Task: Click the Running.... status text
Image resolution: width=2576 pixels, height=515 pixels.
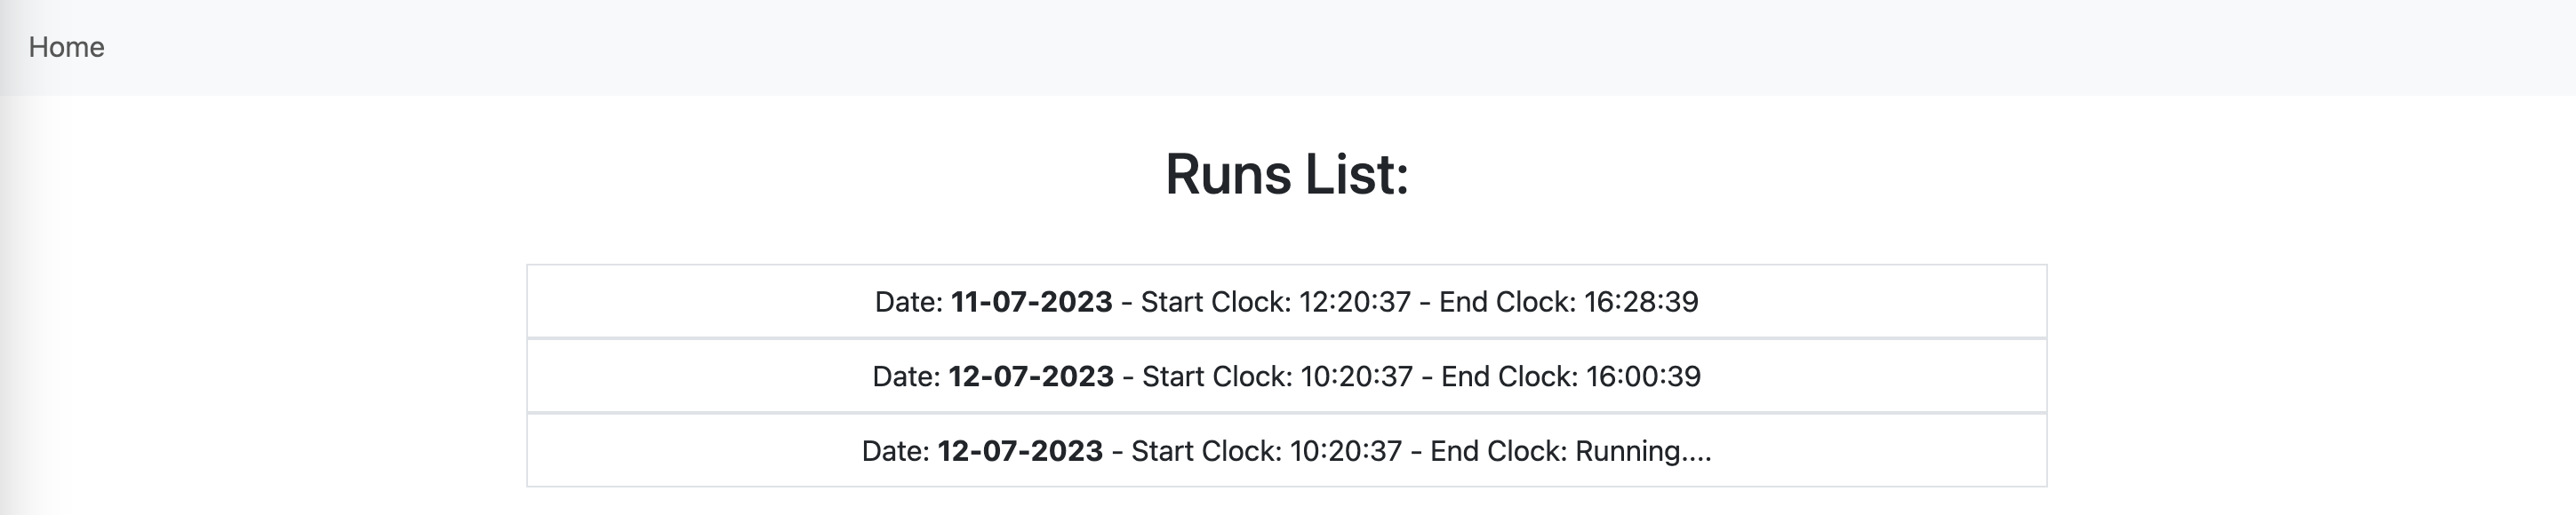Action: 1643,451
